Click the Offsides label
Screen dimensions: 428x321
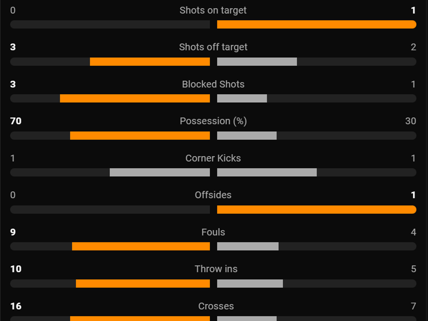[213, 195]
